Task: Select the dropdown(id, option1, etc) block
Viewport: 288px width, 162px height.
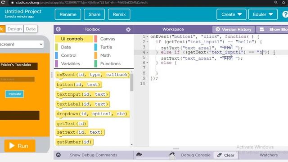Action: [x=92, y=114]
